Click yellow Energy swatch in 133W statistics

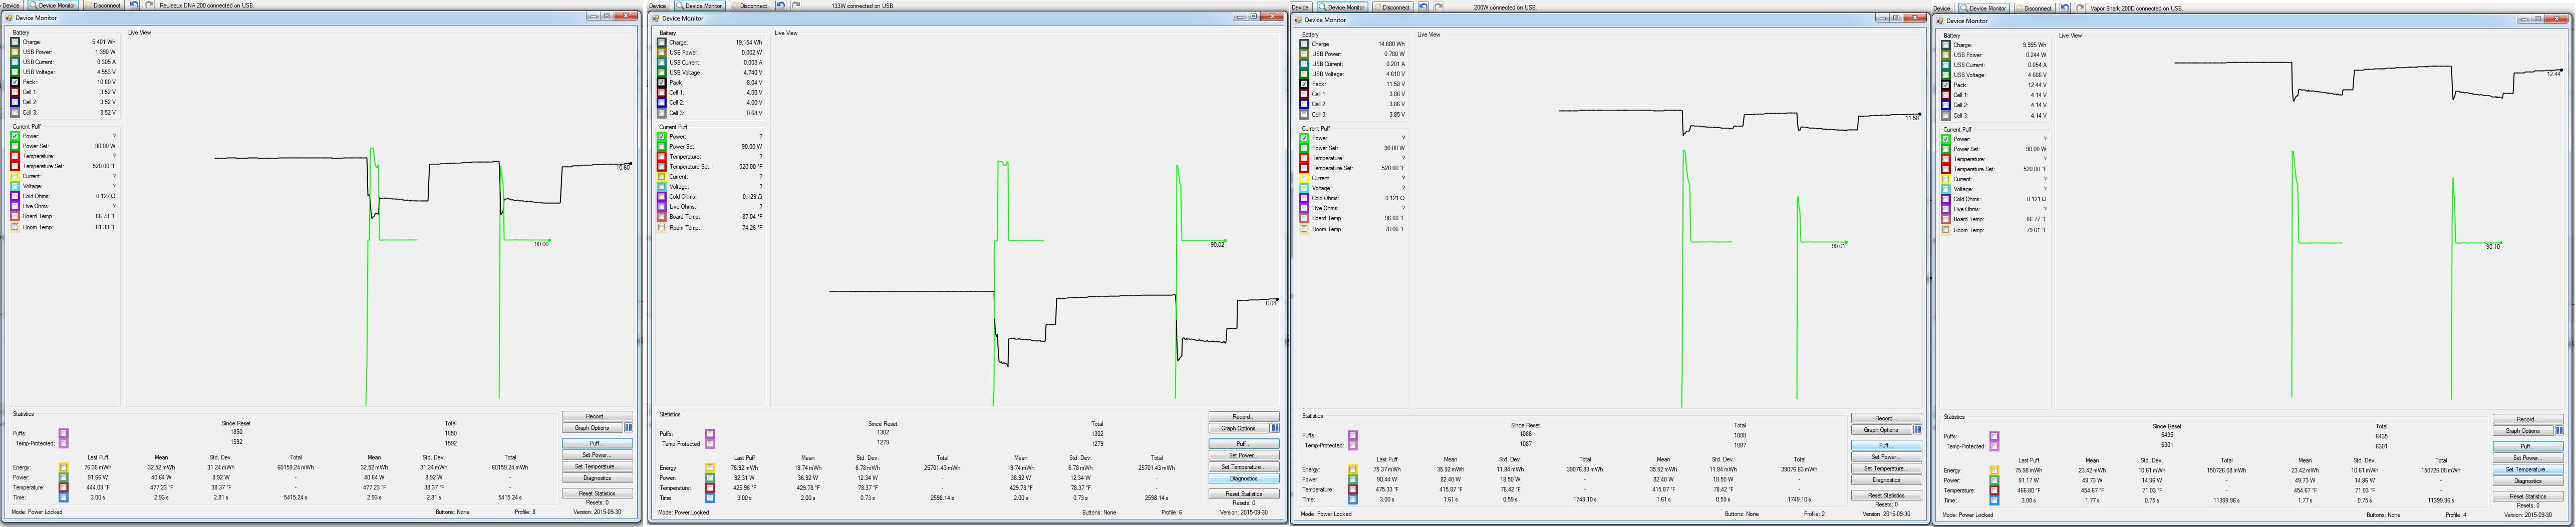pyautogui.click(x=710, y=468)
